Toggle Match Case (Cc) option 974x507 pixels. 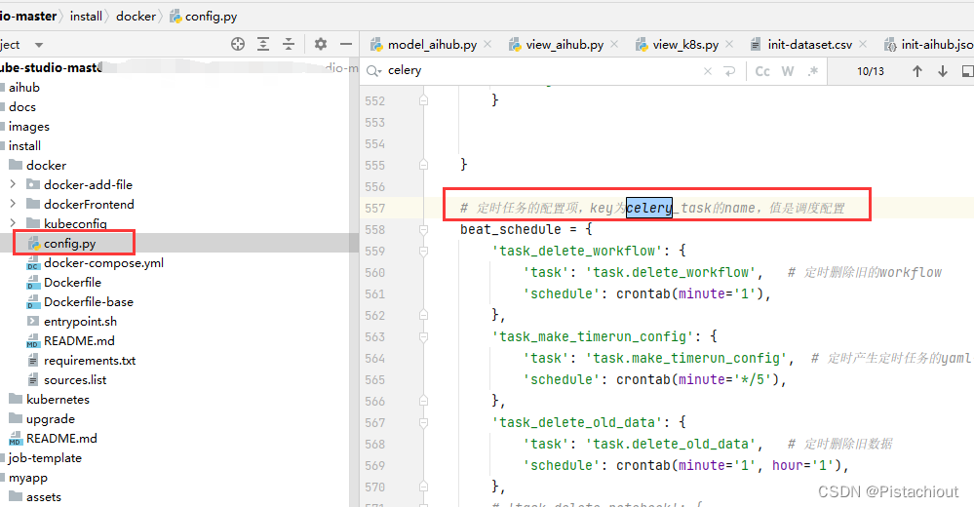(762, 71)
